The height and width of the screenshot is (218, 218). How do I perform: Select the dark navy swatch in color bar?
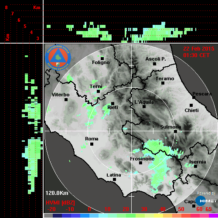57,216
